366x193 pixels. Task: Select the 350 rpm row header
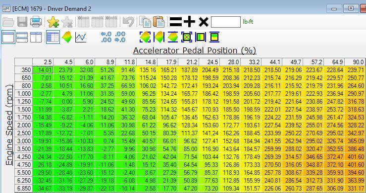(24, 70)
